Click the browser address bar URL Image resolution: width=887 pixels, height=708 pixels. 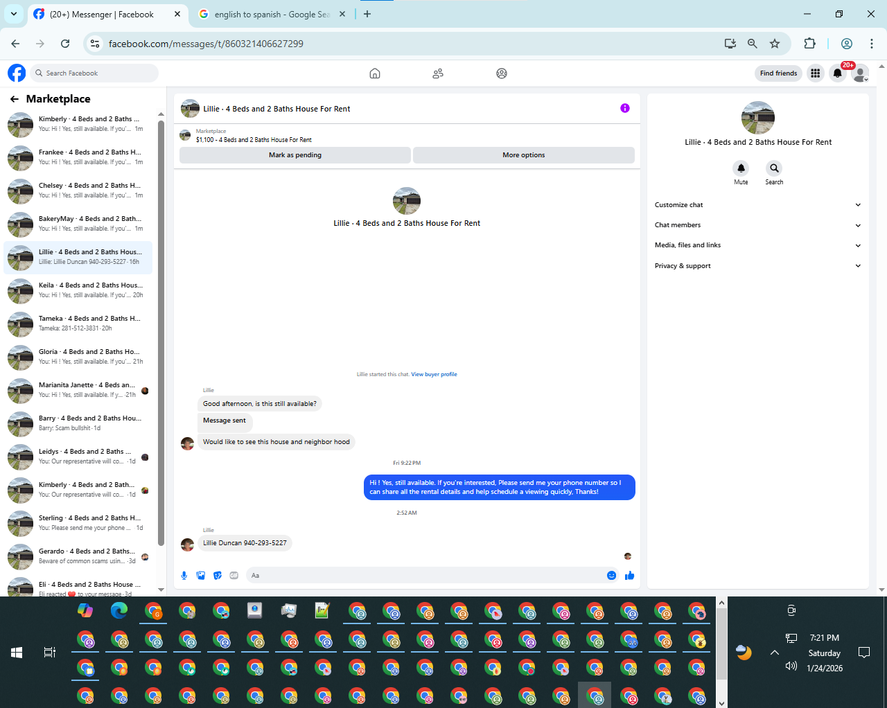206,44
